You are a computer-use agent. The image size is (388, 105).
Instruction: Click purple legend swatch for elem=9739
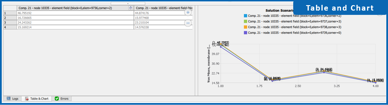pos(245,33)
